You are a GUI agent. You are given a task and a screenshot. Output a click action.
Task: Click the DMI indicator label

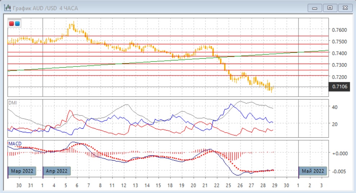pos(12,103)
